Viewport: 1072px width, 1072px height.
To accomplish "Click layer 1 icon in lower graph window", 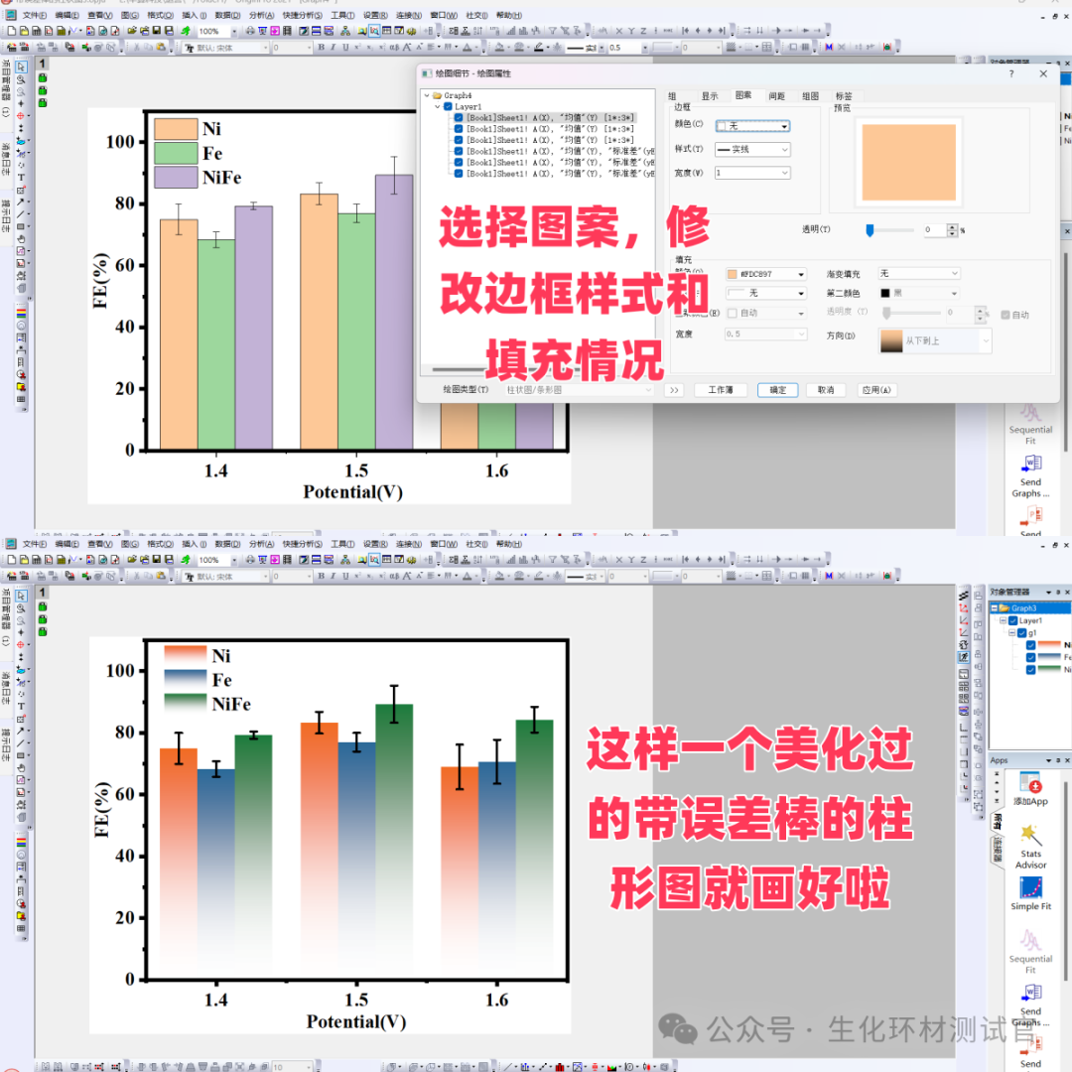I will 42,592.
